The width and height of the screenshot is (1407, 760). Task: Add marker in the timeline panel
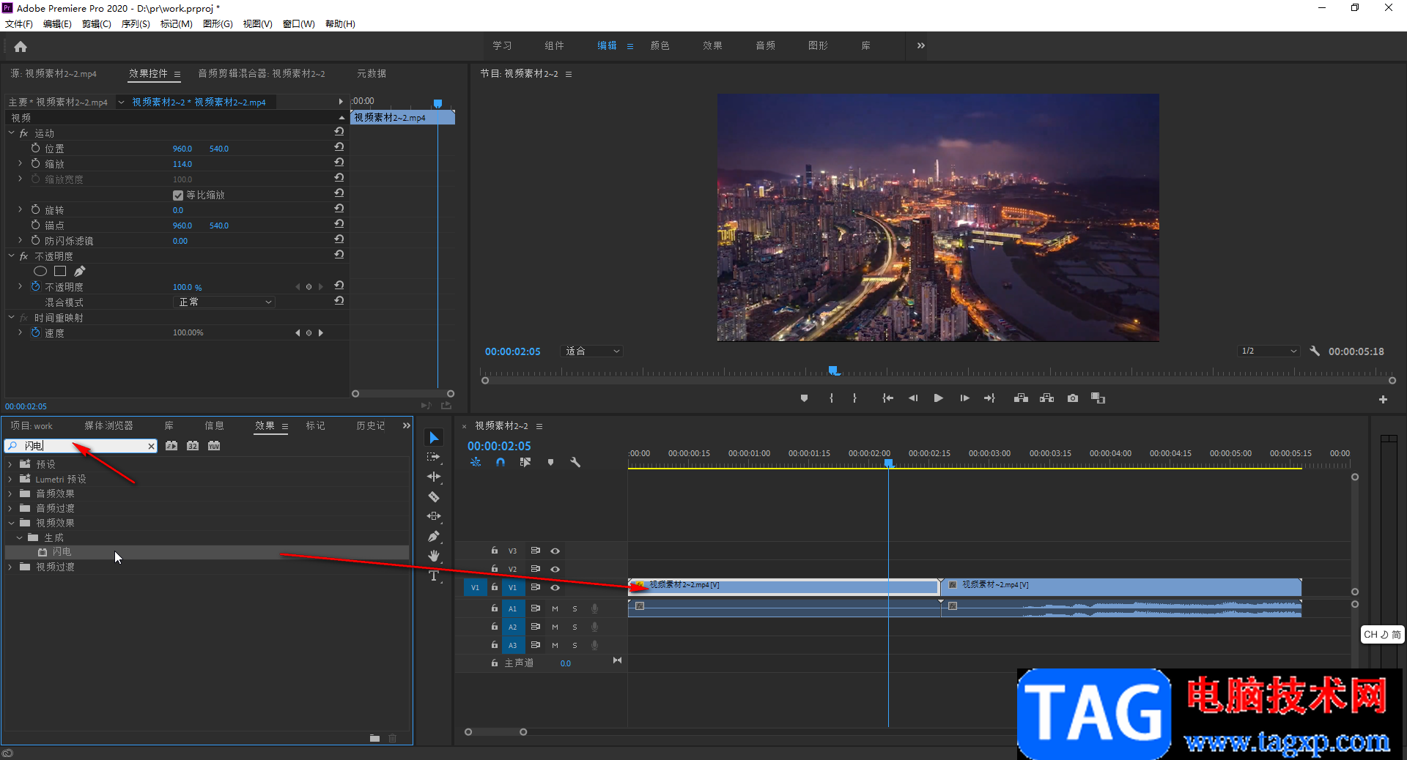[550, 462]
